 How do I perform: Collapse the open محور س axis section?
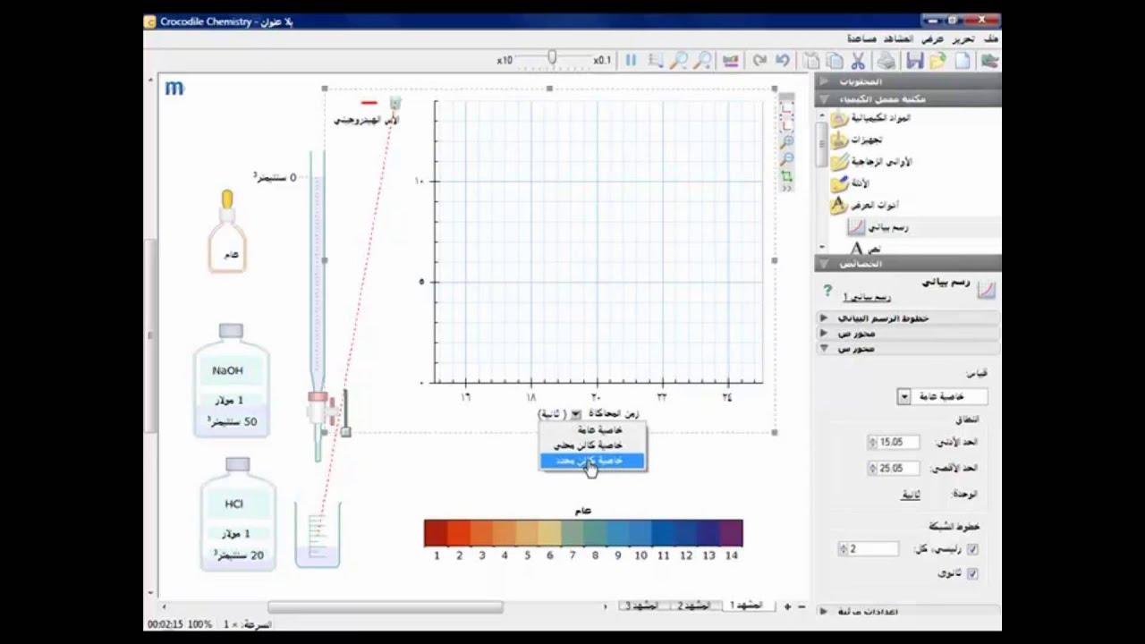(x=908, y=348)
